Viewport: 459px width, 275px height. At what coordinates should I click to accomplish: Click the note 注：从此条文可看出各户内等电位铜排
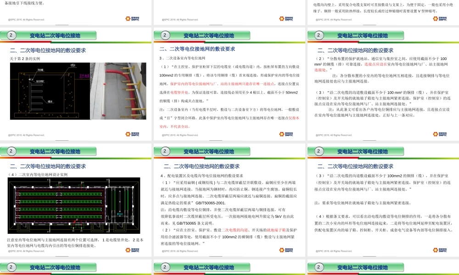tap(382, 112)
